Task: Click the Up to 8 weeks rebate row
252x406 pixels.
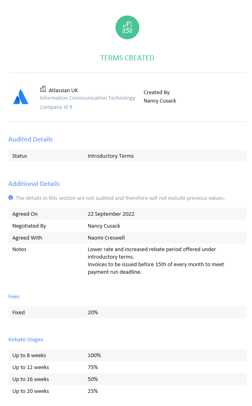Action: (127, 355)
